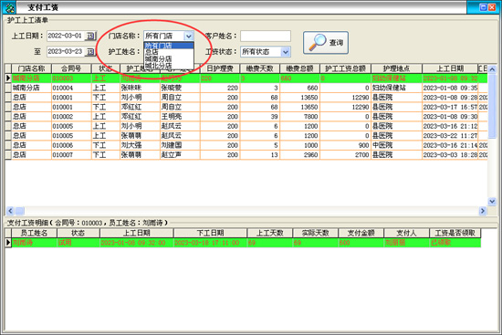Screen dimensions: 502x335
Task: Click selected row contract 010003 cell
Action: (71, 79)
